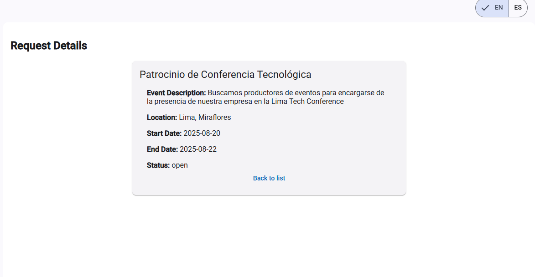The width and height of the screenshot is (535, 277).
Task: Click the Buscamos productores de eventos description text
Action: coord(265,97)
